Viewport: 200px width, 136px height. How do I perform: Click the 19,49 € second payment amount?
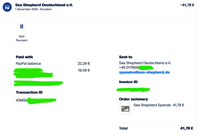pos(84,70)
